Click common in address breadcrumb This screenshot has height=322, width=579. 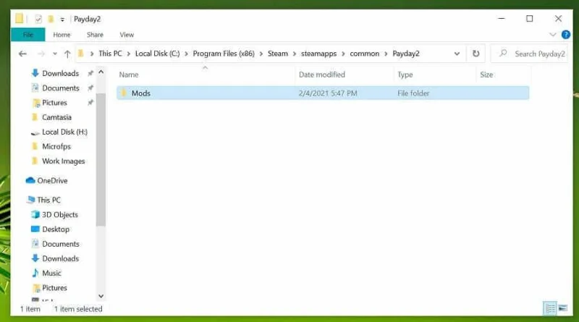tap(365, 54)
